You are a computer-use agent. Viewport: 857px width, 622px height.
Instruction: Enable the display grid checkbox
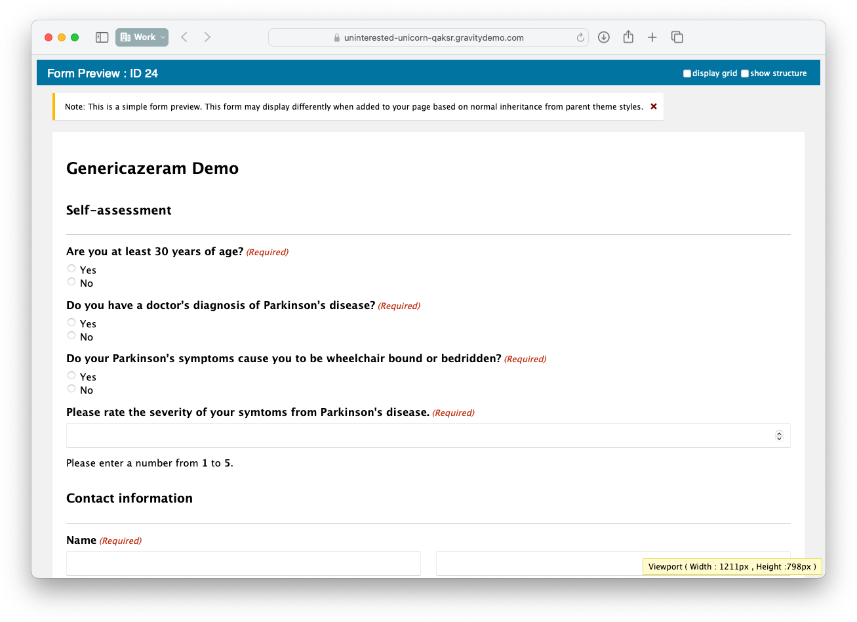tap(687, 73)
